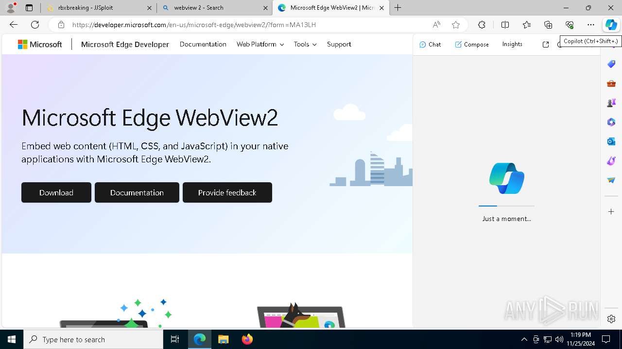Expand Web Platform dropdown menu
Image resolution: width=622 pixels, height=349 pixels.
(x=260, y=44)
